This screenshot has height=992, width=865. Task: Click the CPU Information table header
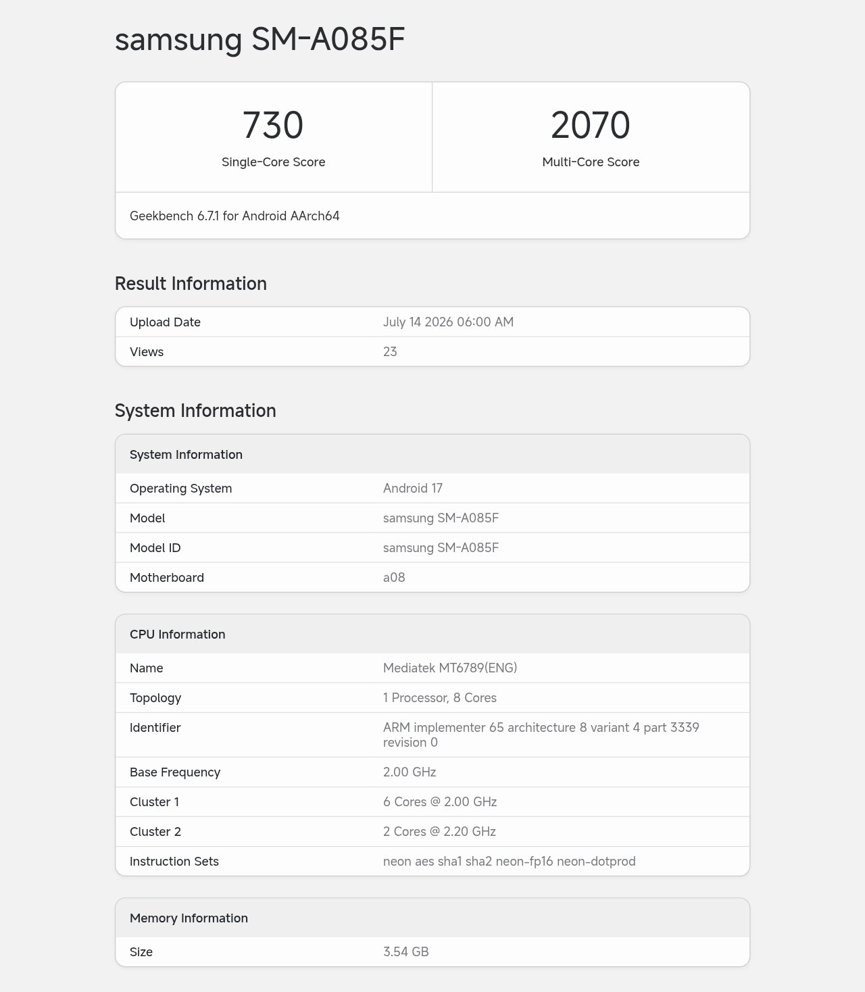tap(432, 634)
